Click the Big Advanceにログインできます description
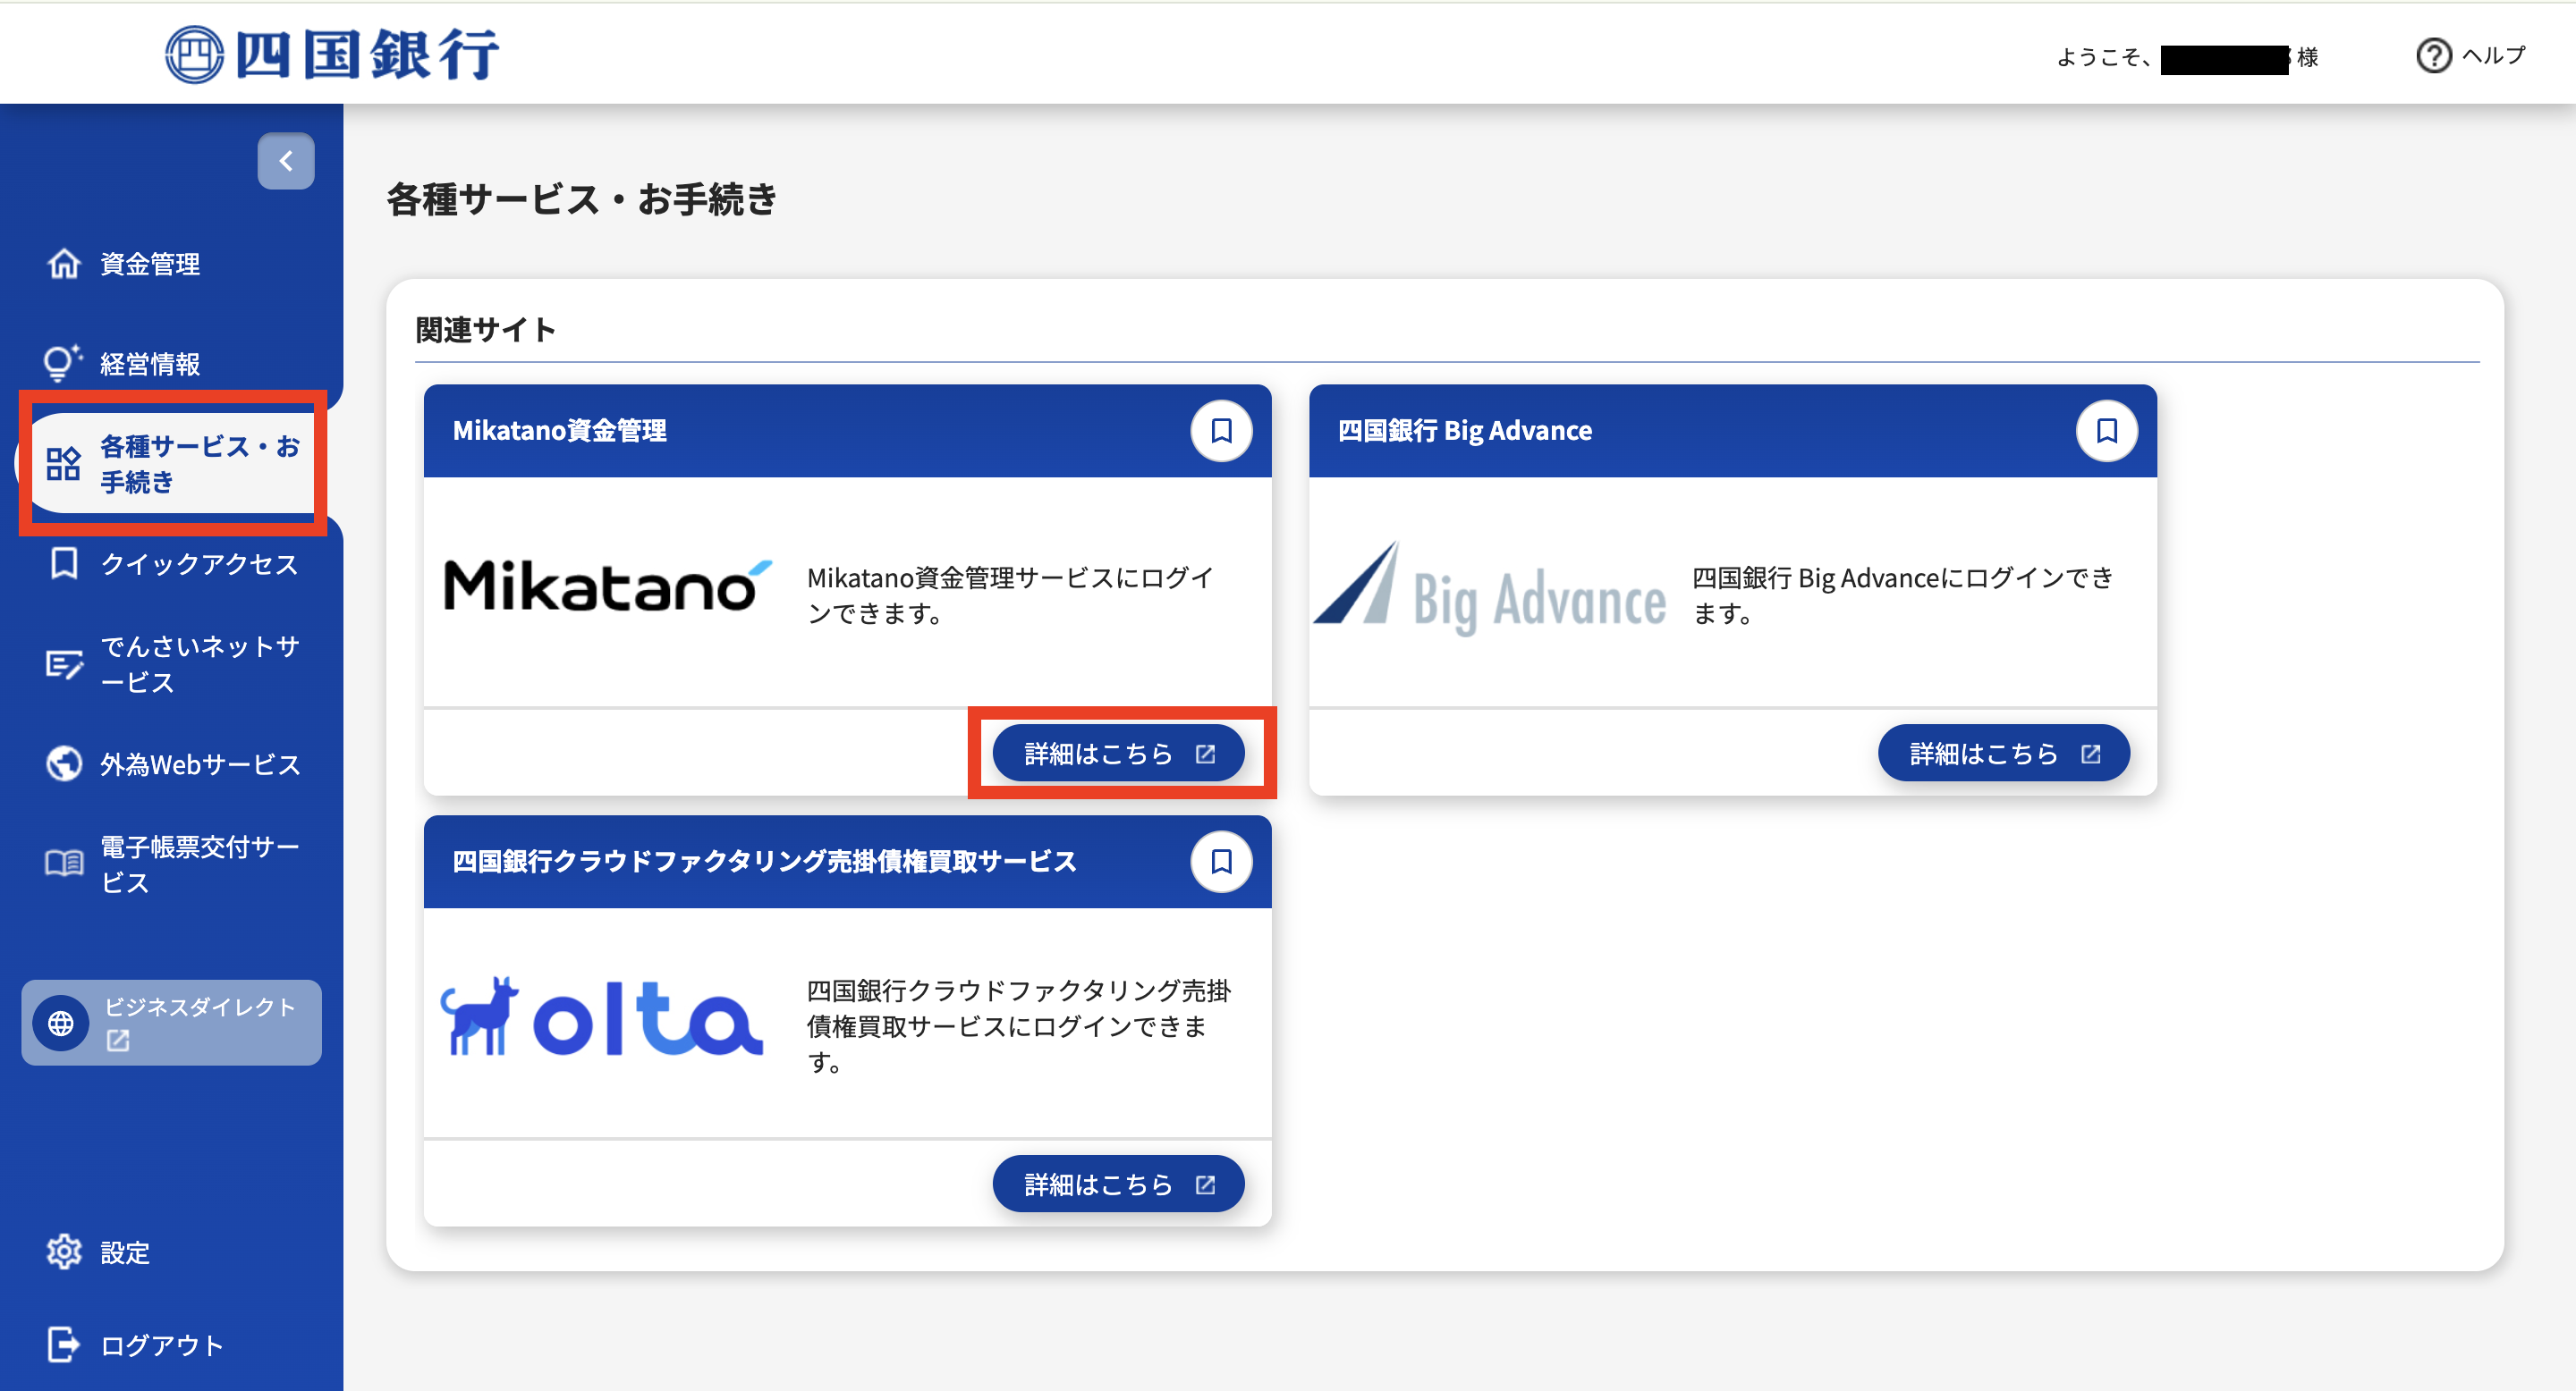Image resolution: width=2576 pixels, height=1391 pixels. (1903, 595)
